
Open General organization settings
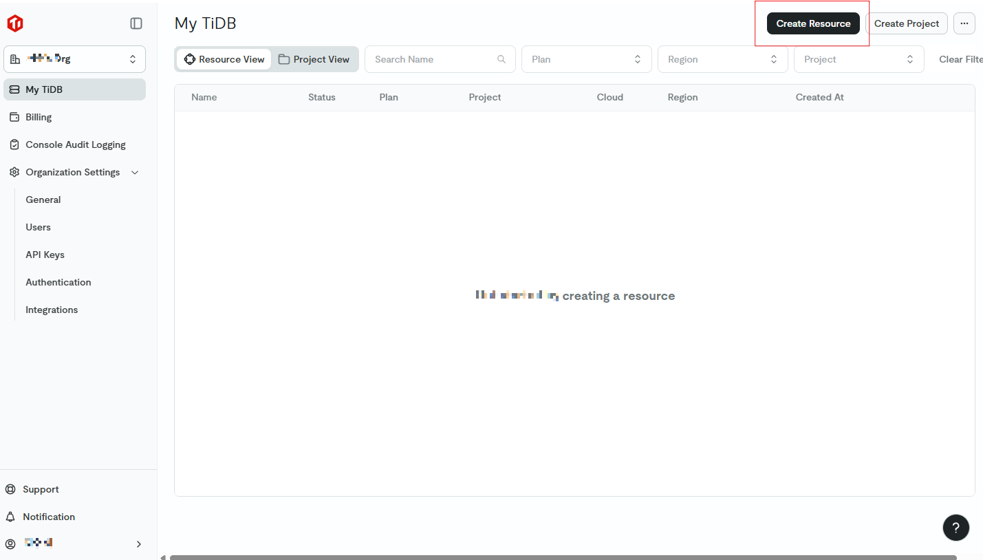(x=43, y=200)
